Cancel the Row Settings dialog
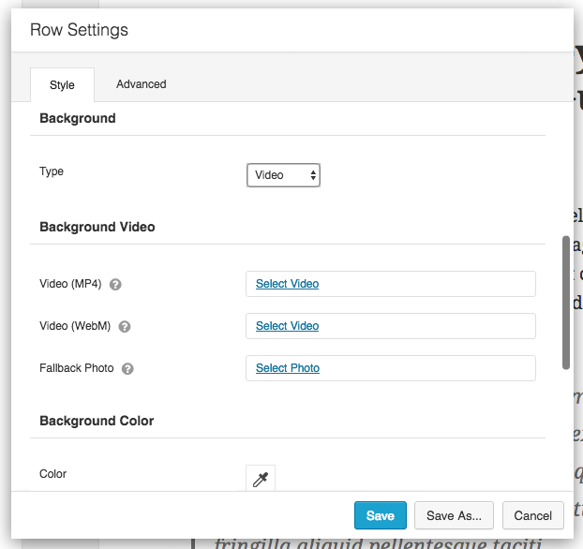583x549 pixels. (x=532, y=515)
